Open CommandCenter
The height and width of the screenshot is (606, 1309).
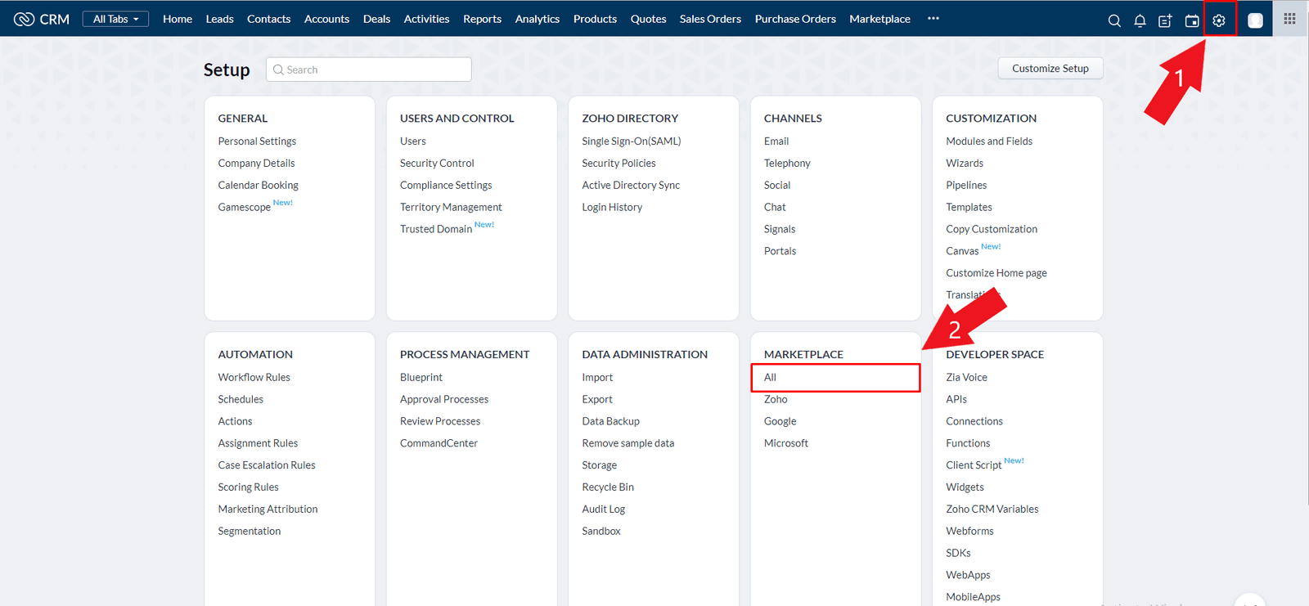[439, 444]
